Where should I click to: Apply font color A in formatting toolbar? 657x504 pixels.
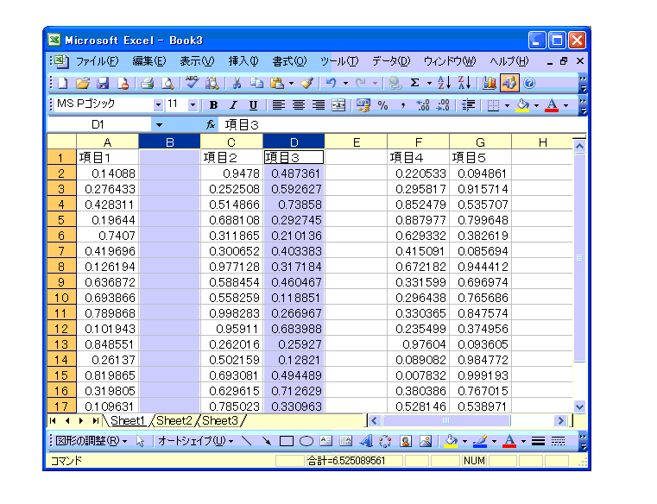pyautogui.click(x=552, y=105)
